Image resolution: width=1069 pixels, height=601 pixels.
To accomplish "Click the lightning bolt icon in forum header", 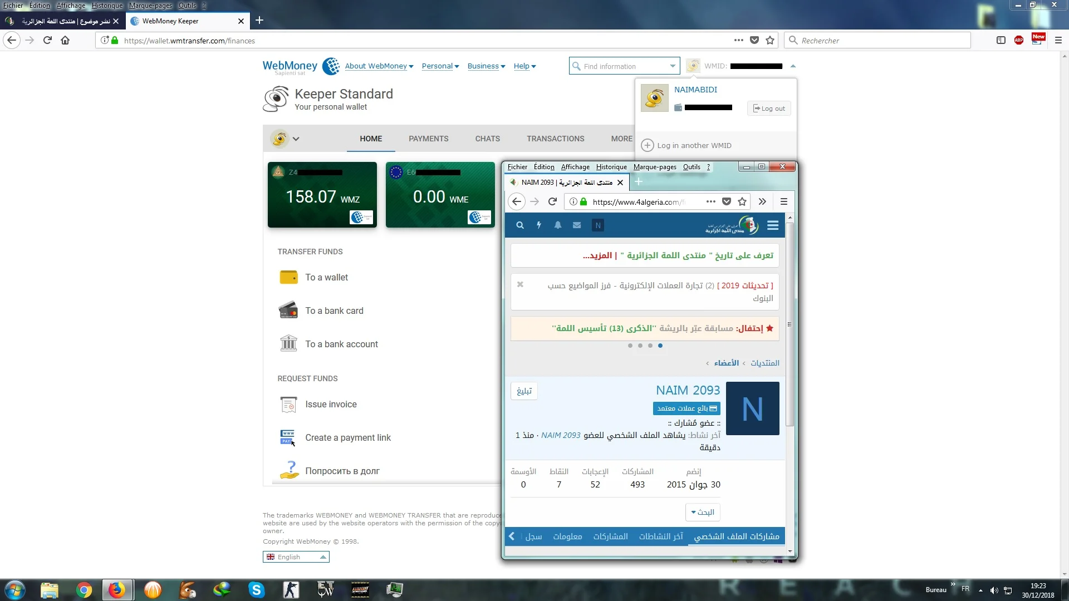I will point(538,225).
